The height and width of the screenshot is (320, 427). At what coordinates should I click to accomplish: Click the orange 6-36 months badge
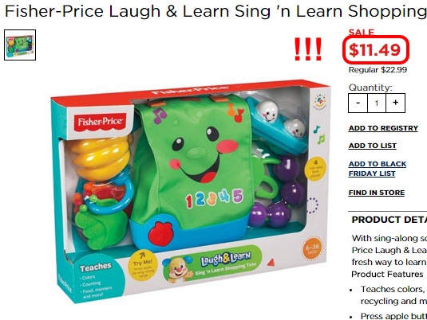click(312, 248)
